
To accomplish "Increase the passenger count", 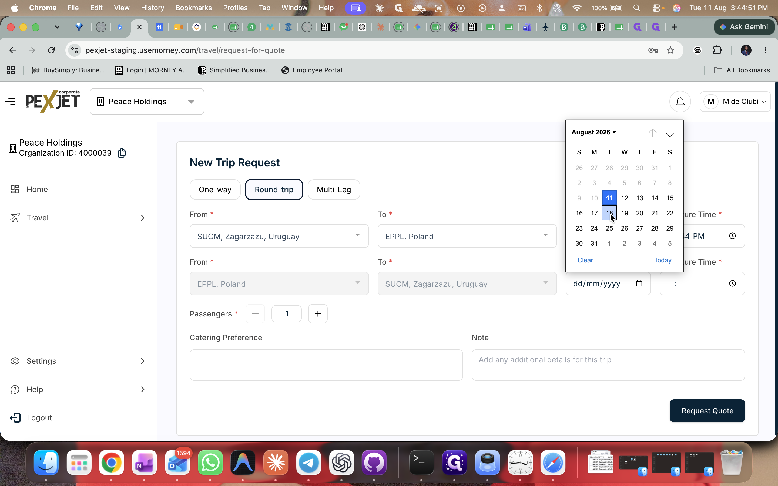I will click(318, 314).
